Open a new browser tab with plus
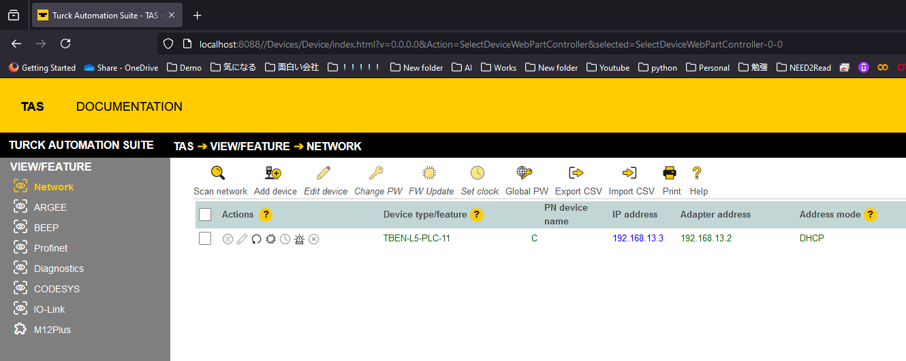 point(197,15)
